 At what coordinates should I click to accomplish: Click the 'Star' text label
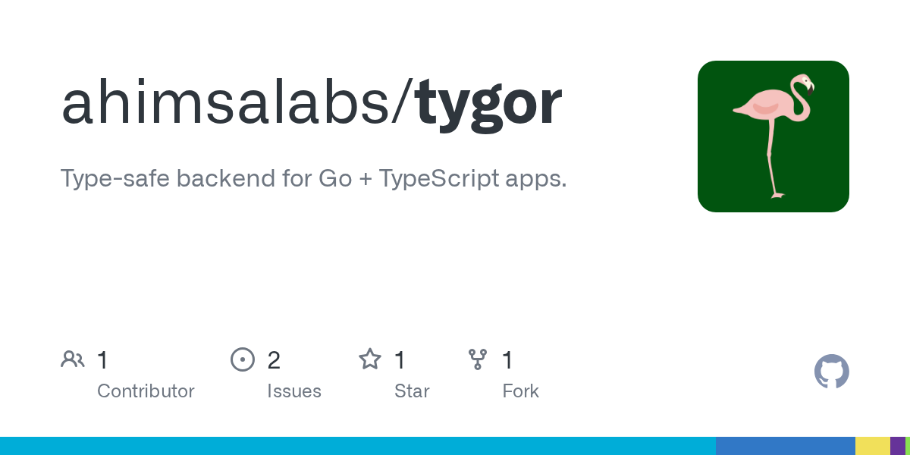click(x=412, y=391)
